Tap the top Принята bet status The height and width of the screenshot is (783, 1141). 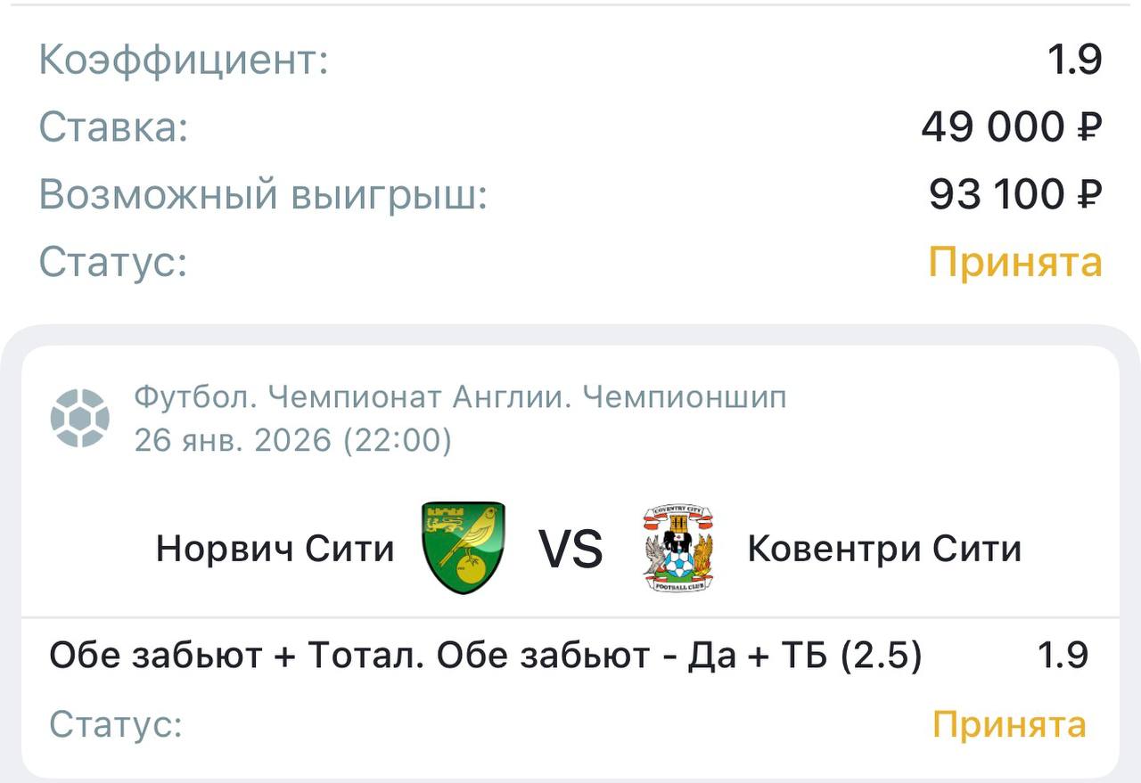(x=1015, y=263)
